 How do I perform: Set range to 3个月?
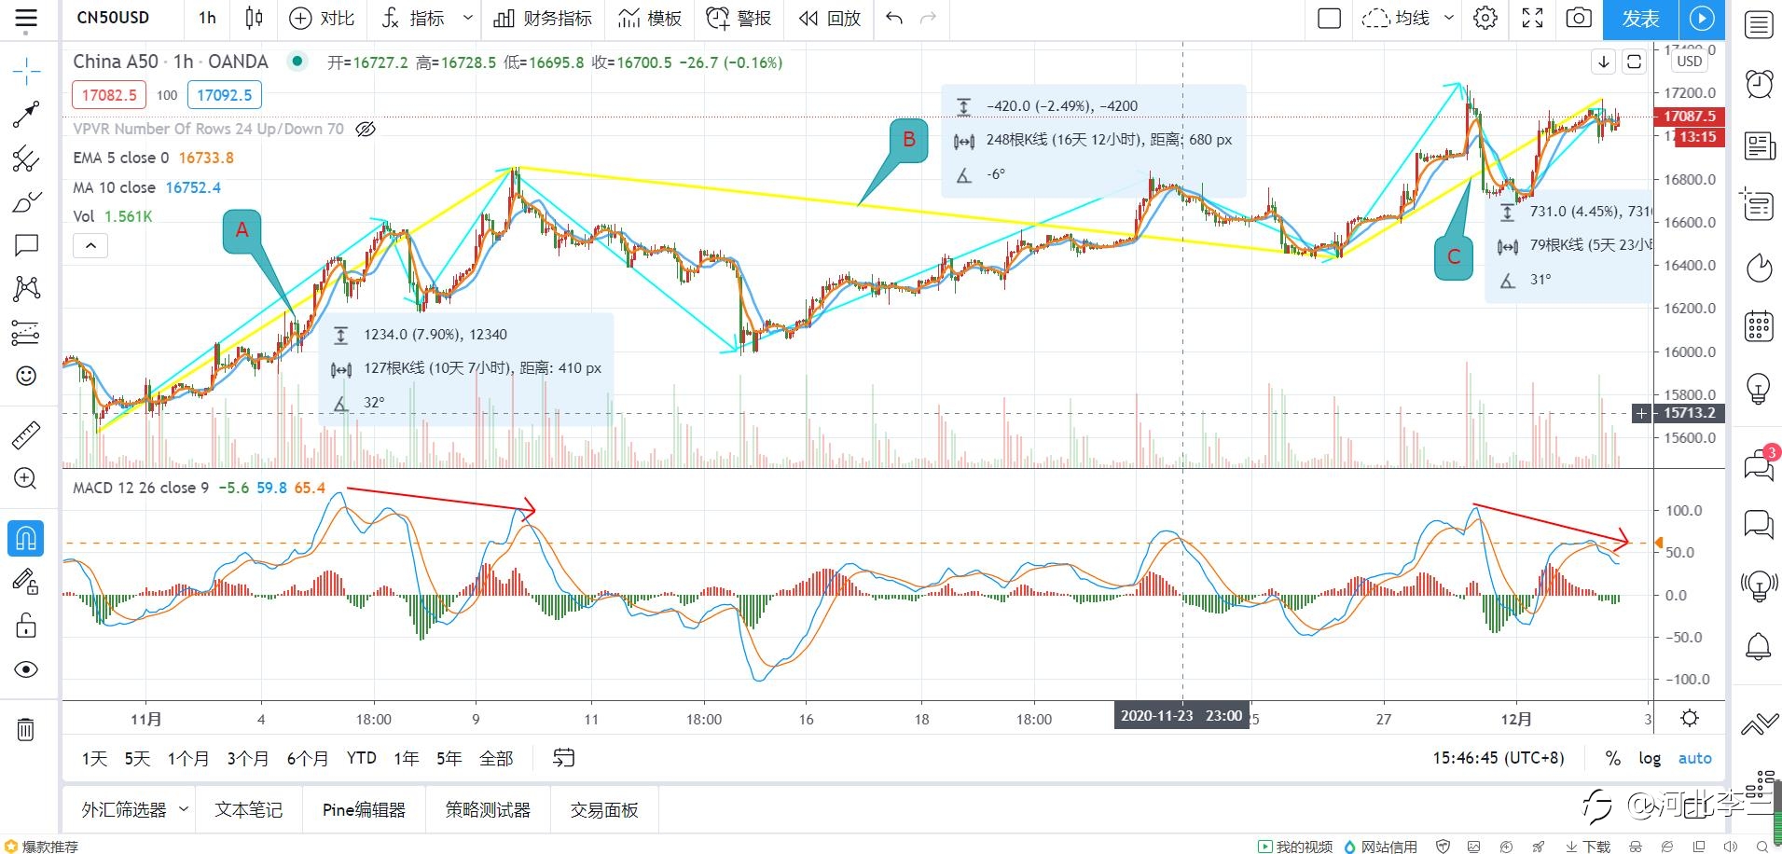point(248,758)
